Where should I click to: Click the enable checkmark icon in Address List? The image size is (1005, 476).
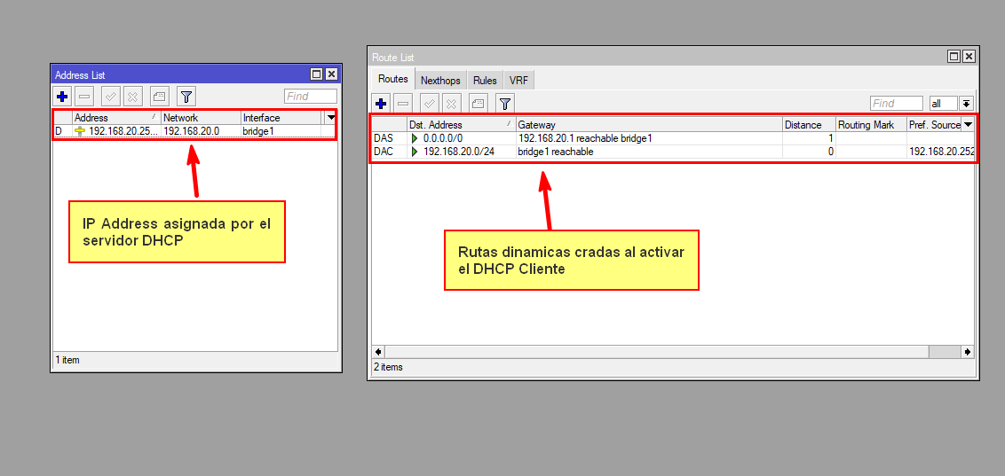point(111,97)
